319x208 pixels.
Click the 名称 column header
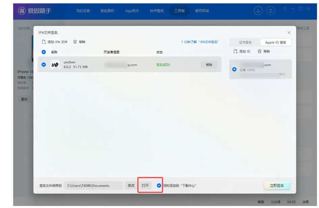point(54,52)
